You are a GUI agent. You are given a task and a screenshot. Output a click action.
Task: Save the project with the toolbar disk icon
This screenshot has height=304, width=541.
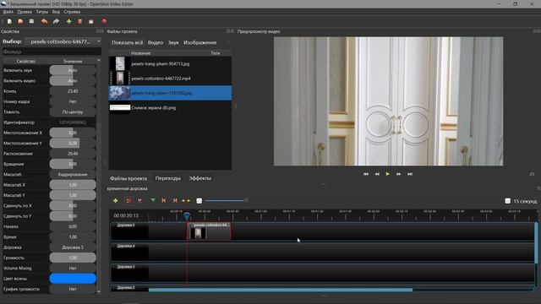[x=31, y=21]
